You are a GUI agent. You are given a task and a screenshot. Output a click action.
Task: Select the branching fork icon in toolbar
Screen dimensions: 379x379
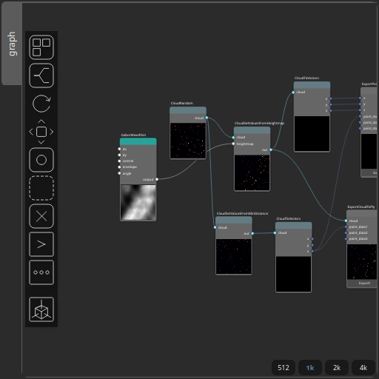[x=41, y=76]
